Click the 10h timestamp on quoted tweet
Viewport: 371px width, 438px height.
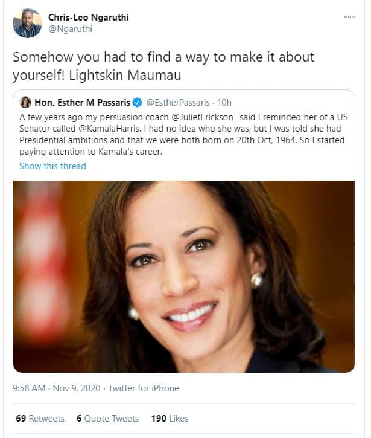tap(224, 102)
